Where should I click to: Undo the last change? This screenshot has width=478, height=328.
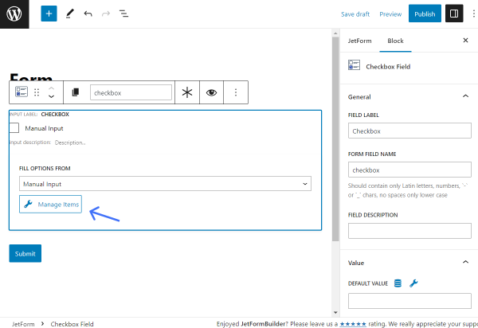coord(88,14)
